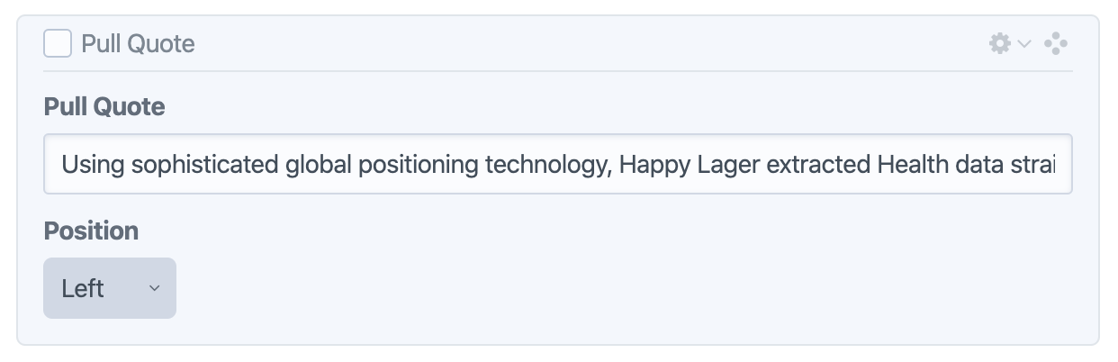Click the move block reorder icon
This screenshot has height=362, width=1118.
1056,43
